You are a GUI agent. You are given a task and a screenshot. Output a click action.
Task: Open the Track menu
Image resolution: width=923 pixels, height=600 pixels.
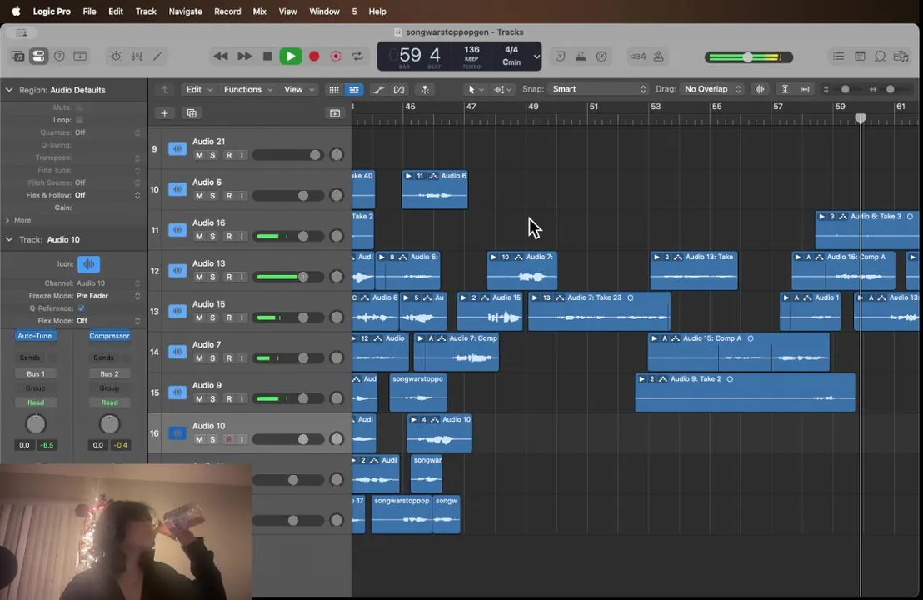click(x=146, y=11)
